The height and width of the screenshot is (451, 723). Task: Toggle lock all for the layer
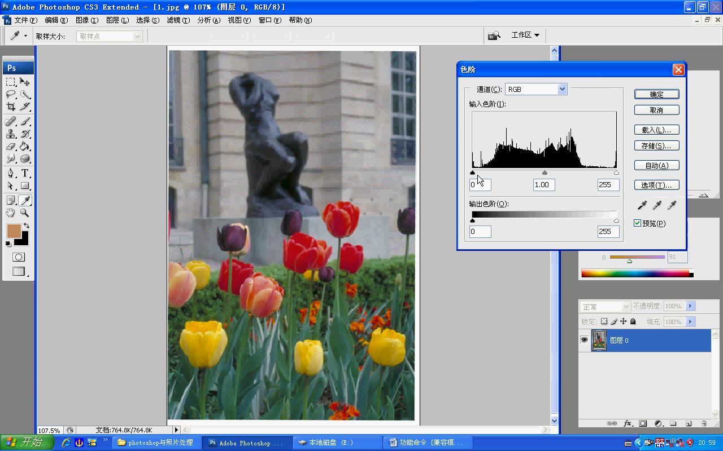click(633, 321)
